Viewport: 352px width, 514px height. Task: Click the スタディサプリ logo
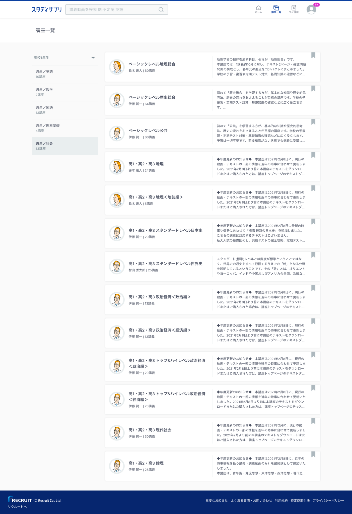point(47,10)
